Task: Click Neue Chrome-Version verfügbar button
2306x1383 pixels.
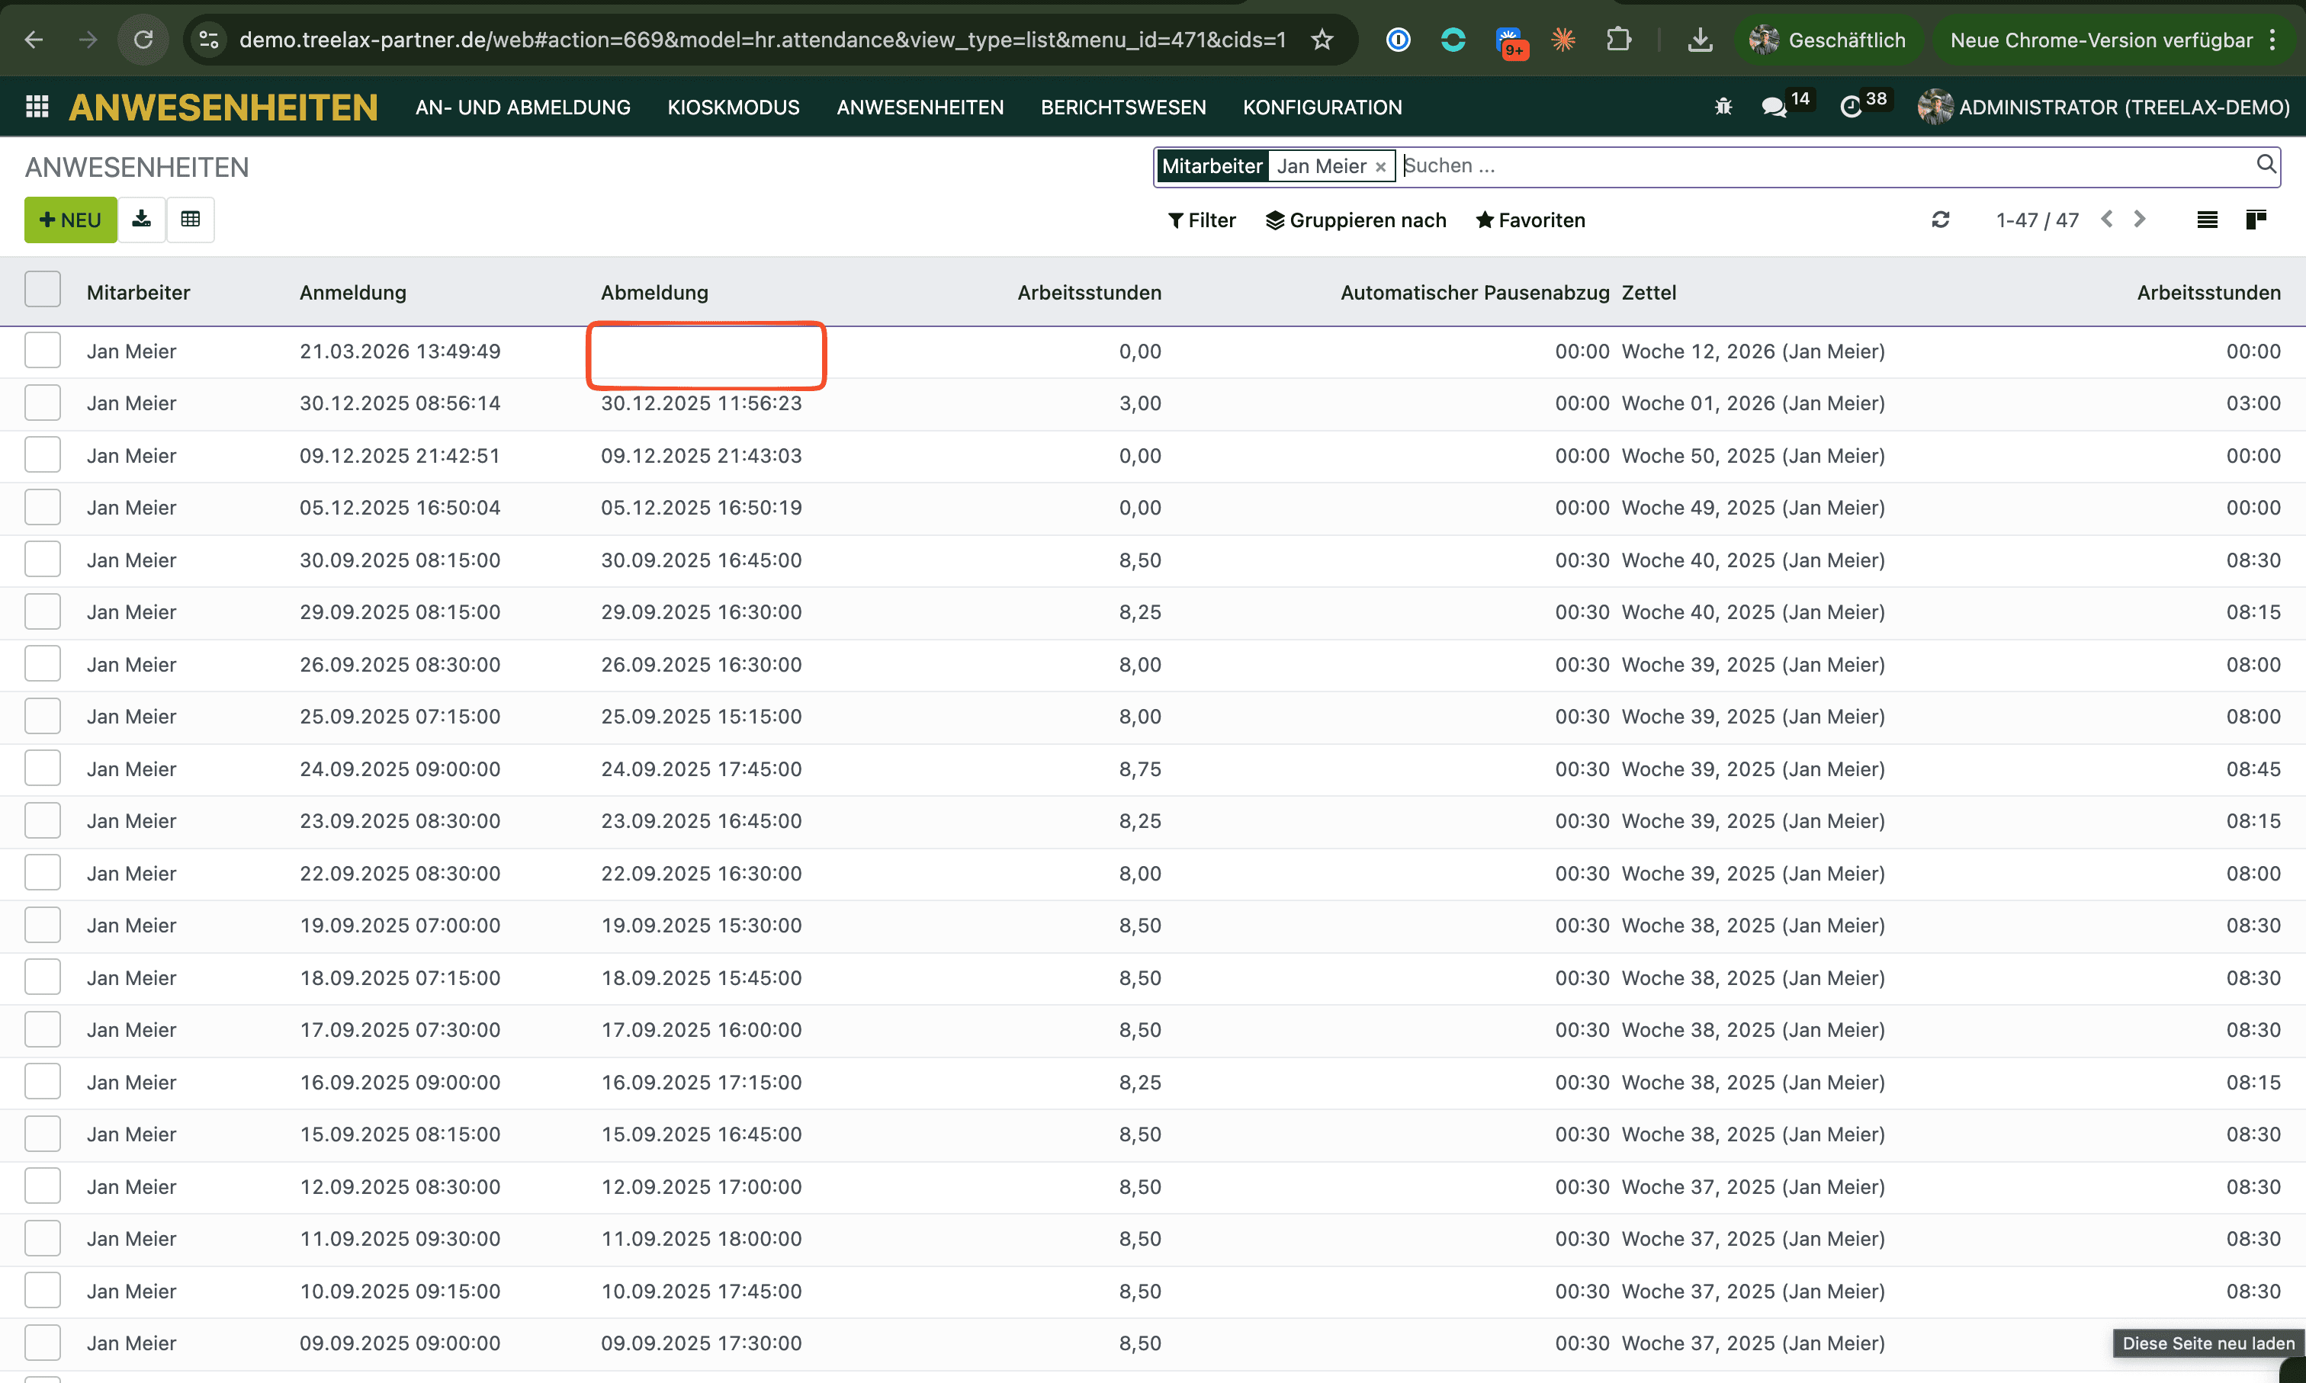Action: tap(2101, 40)
